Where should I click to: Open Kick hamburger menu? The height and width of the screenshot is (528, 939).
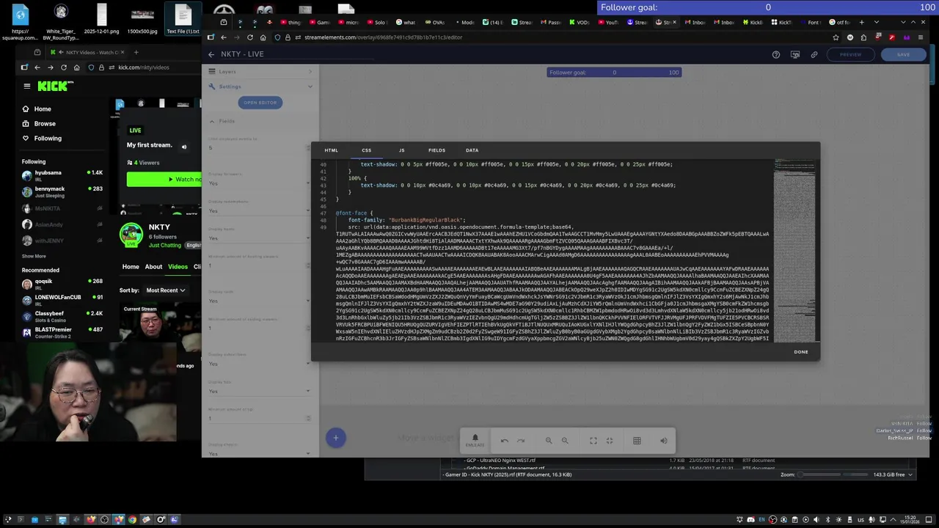[x=27, y=86]
